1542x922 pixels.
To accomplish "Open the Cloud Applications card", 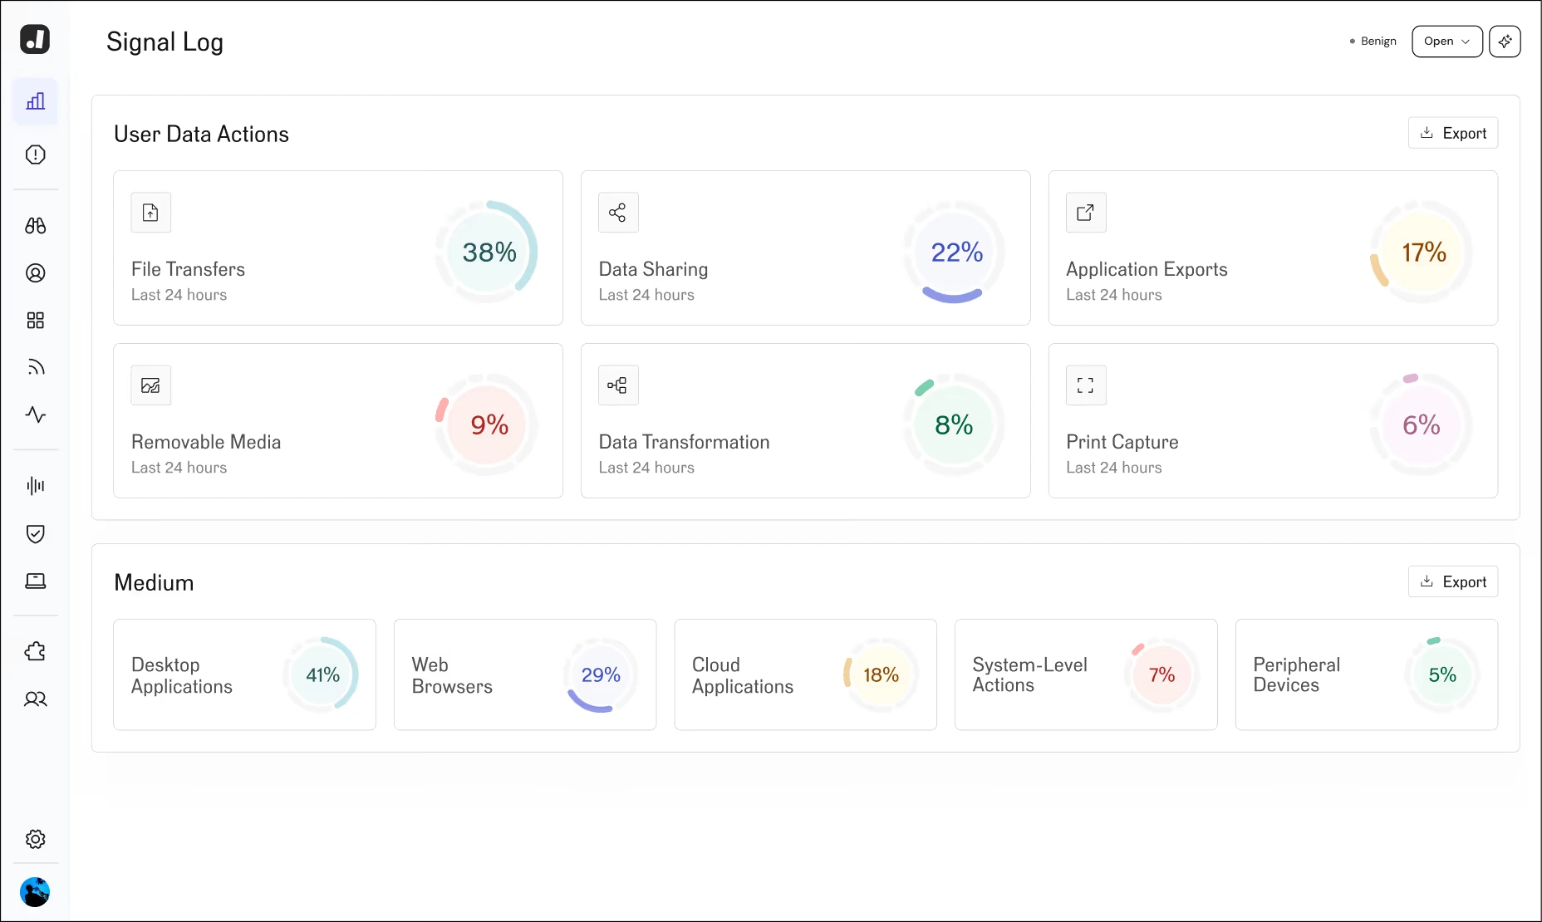I will click(x=805, y=674).
